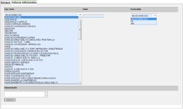This screenshot has width=183, height=109.
Task: Open the Valores Adicionales tab
Action: pyautogui.click(x=24, y=2)
